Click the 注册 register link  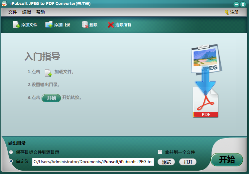[234, 12]
